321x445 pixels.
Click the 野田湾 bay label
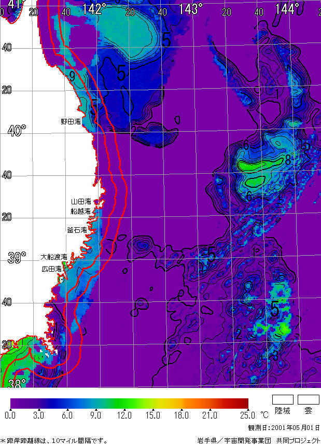coord(71,122)
